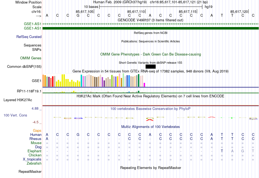Image resolution: width=259 pixels, height=178 pixels.
Task: Click the '10 bases' scale bar label
Action: click(x=91, y=7)
